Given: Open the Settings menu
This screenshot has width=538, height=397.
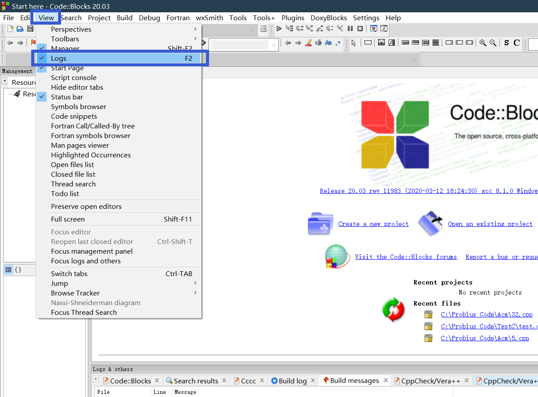Looking at the screenshot, I should click(366, 18).
